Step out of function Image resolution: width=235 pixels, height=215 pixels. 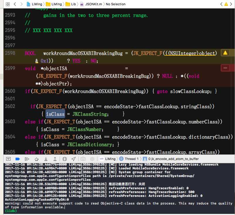point(55,159)
